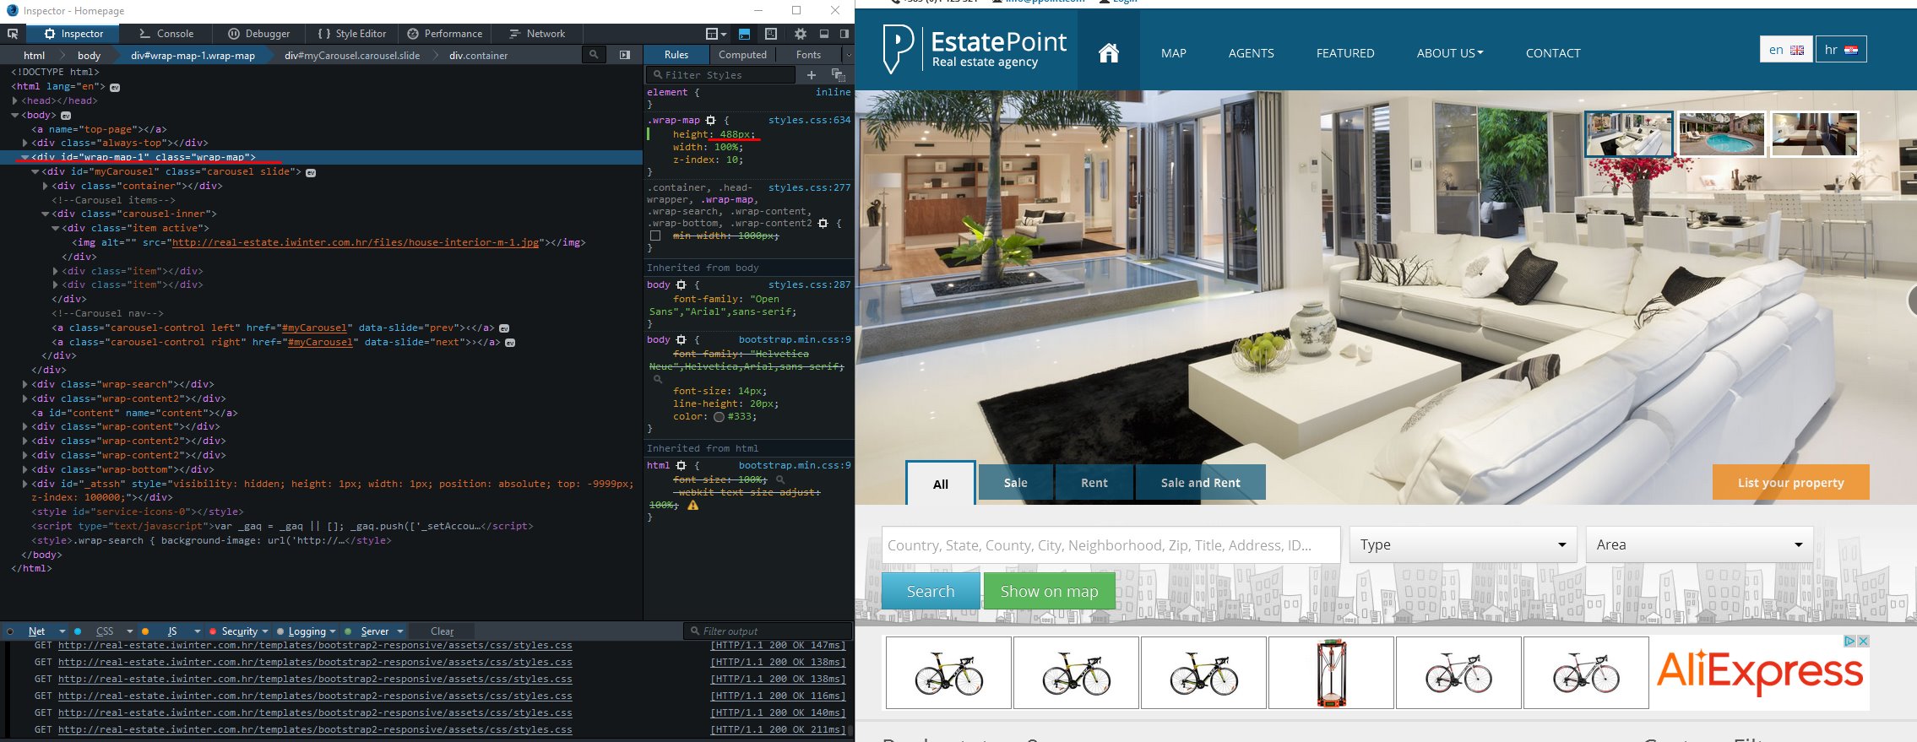Expand the wrap-bottom div node
Screen dimensions: 1917x742
[x=25, y=470]
